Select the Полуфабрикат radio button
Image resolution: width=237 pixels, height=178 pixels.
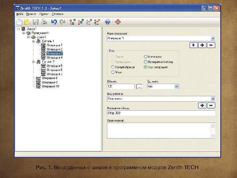tap(113, 67)
